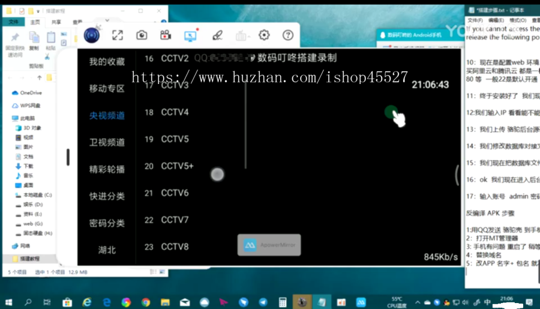Select 卫视频道 category
The width and height of the screenshot is (540, 309).
click(x=107, y=142)
